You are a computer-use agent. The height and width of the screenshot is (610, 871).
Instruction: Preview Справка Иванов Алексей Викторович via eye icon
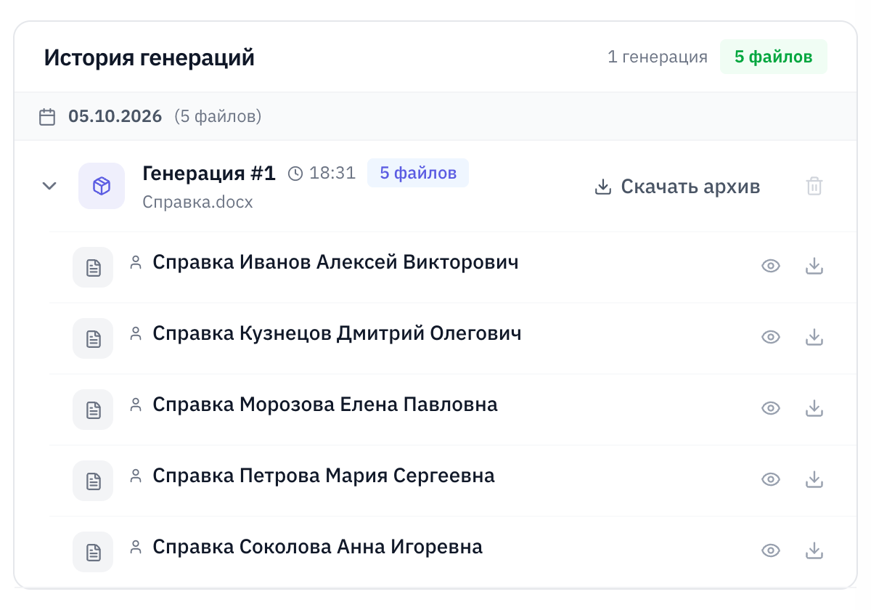tap(770, 266)
